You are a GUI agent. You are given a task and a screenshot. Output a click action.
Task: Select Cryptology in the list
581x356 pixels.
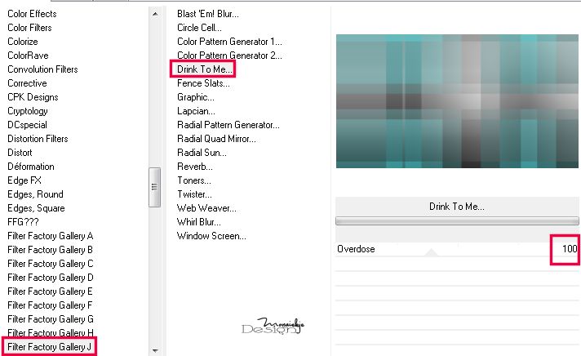tap(28, 111)
